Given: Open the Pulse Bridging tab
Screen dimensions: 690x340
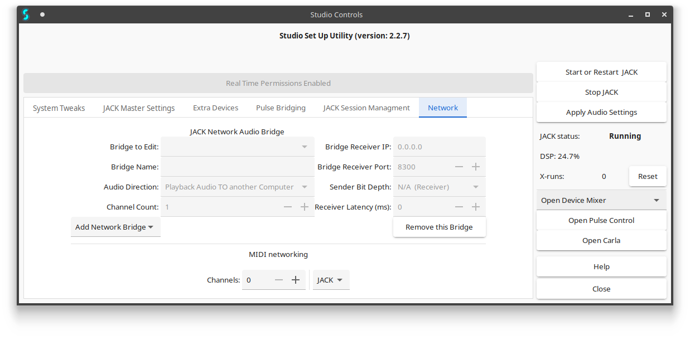Looking at the screenshot, I should tap(281, 108).
